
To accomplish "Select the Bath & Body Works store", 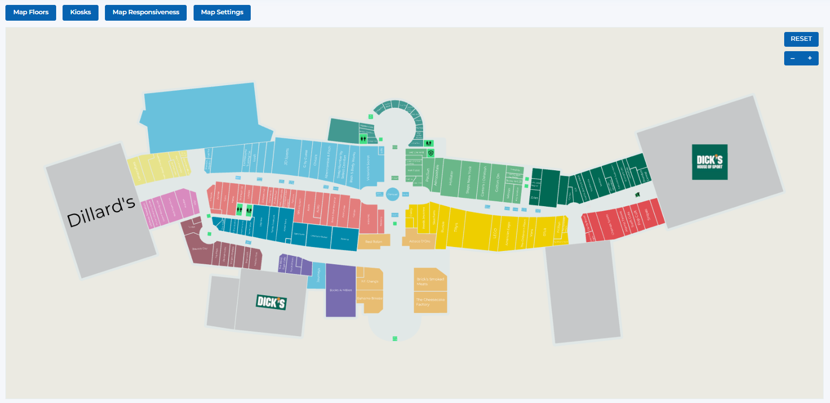I will coord(353,167).
